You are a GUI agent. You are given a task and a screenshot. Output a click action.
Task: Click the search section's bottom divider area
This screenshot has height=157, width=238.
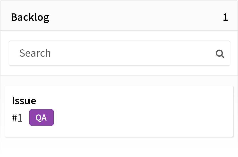[119, 76]
